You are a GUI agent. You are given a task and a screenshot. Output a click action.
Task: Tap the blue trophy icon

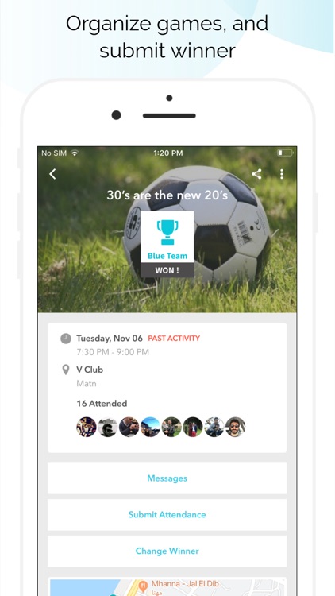167,232
